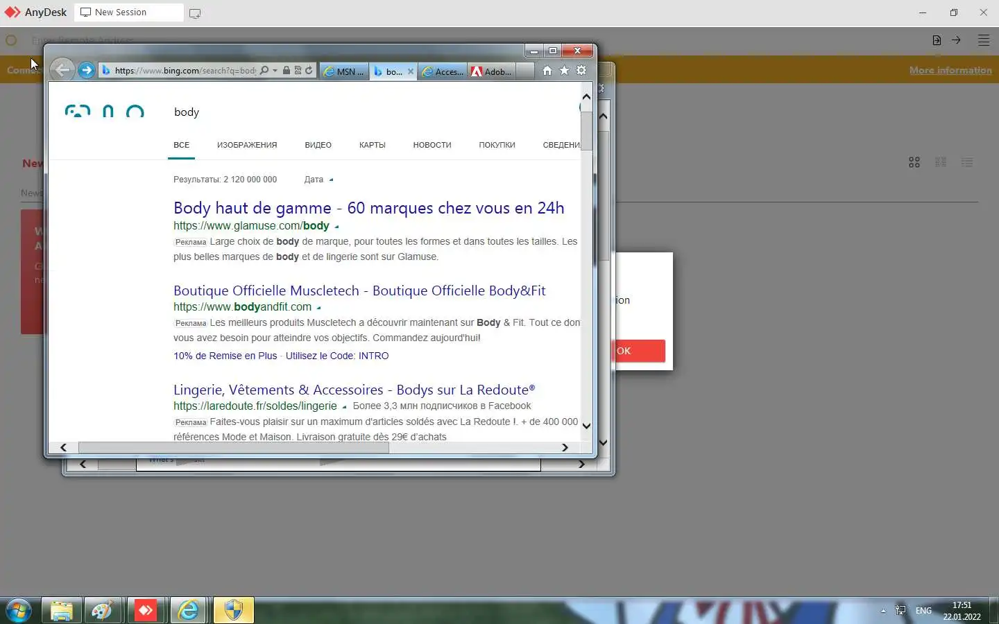Click the AnyDesk file transfer icon
999x624 pixels.
click(937, 40)
